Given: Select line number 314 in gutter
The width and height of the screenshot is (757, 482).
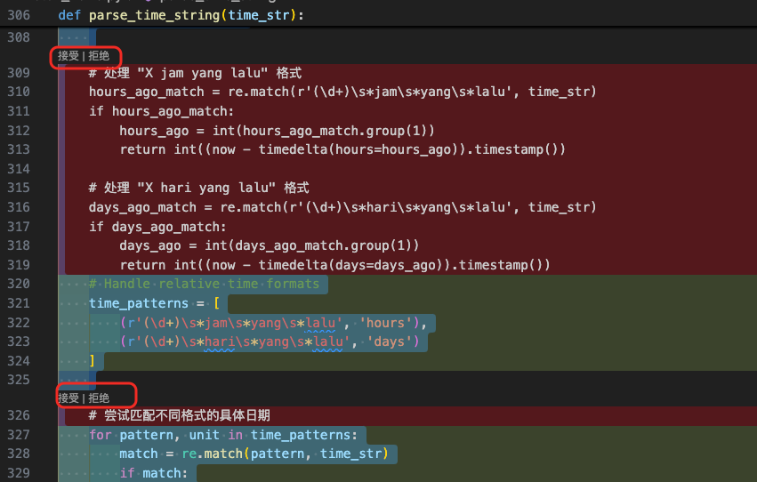Looking at the screenshot, I should click(19, 169).
